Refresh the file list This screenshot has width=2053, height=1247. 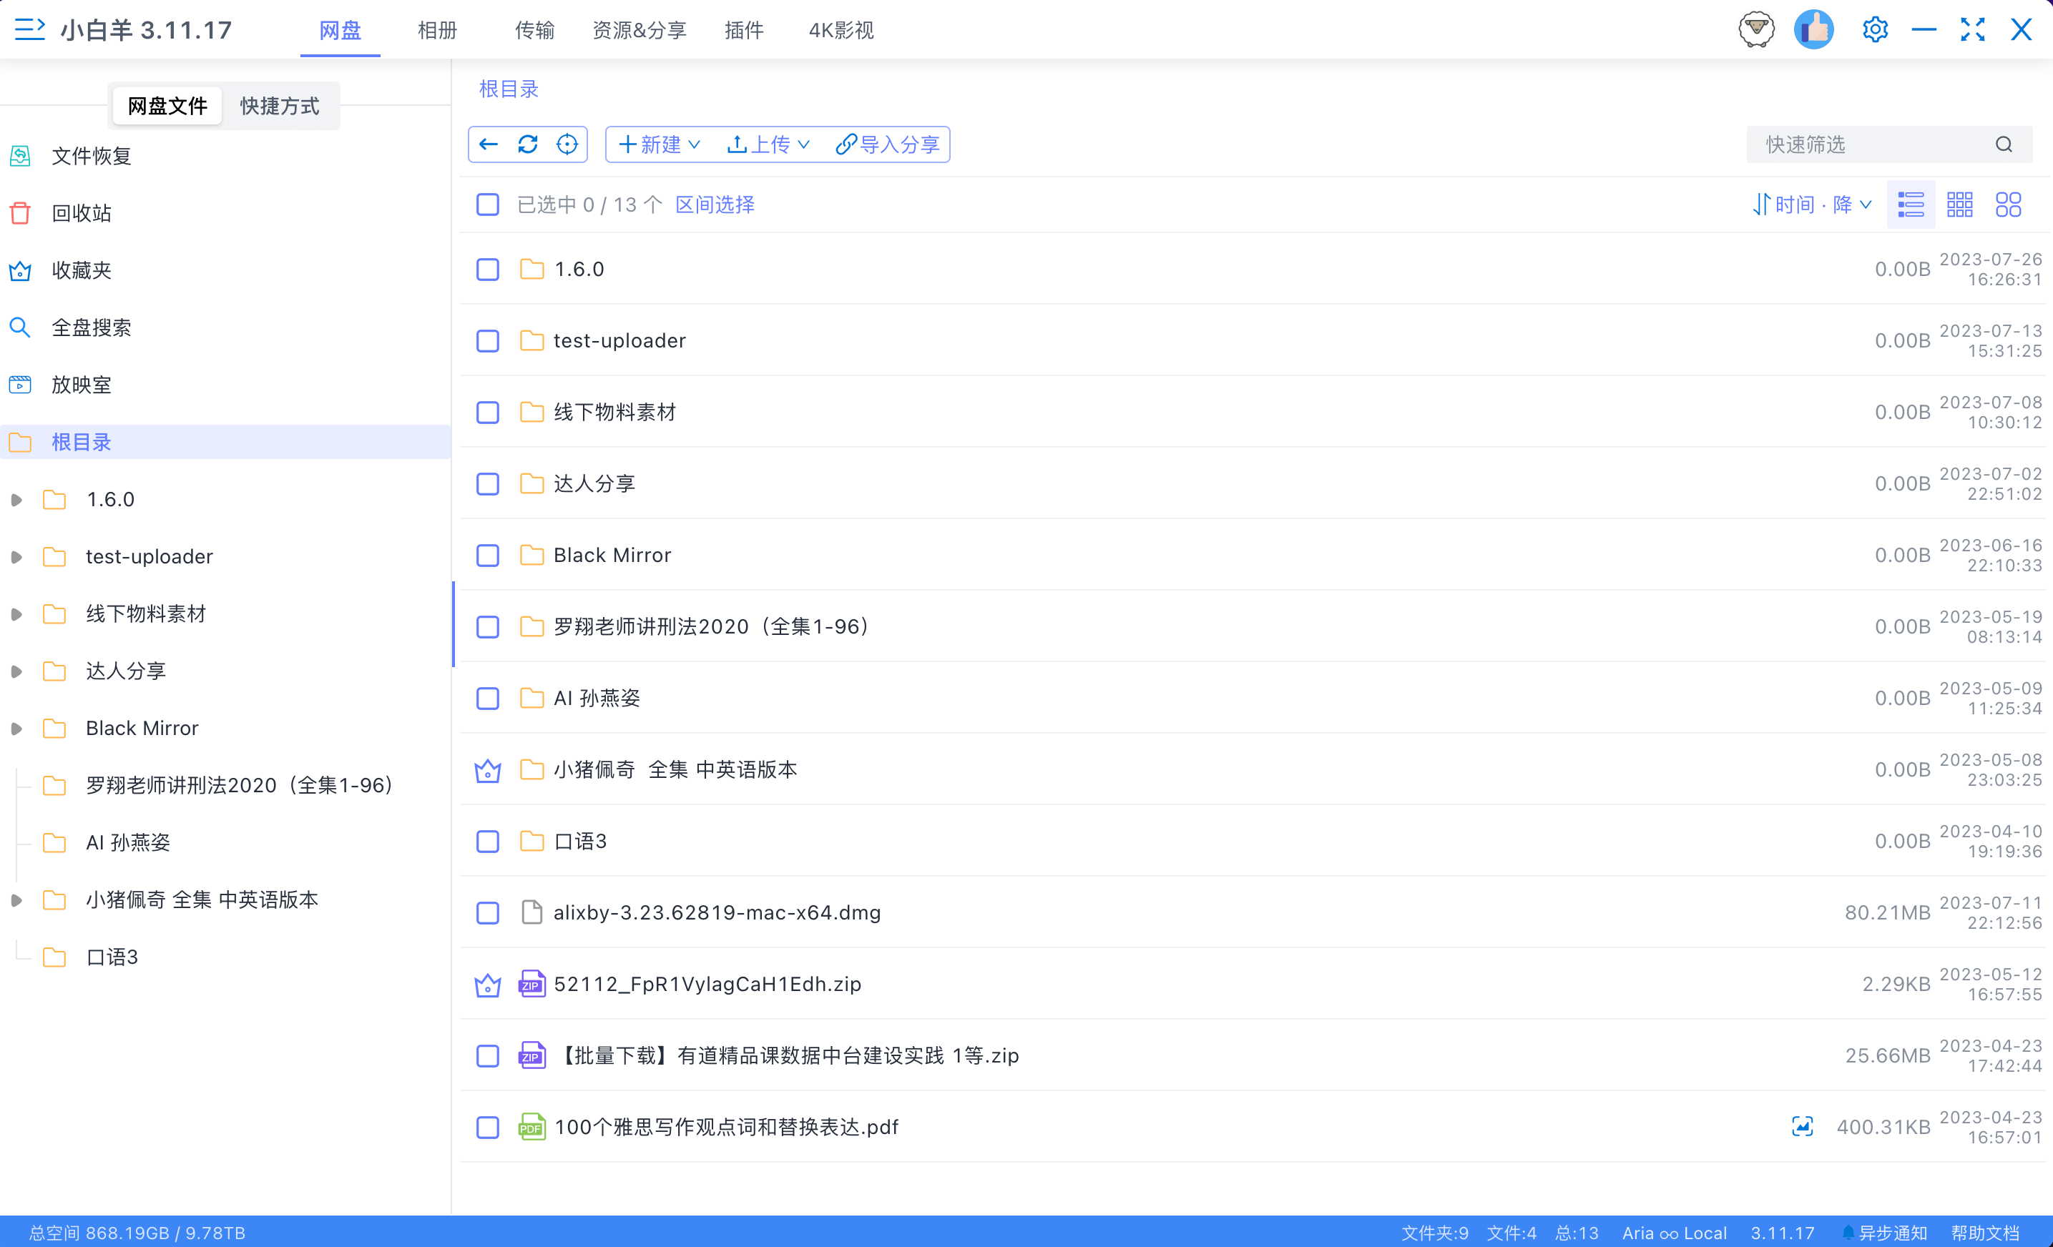point(527,144)
